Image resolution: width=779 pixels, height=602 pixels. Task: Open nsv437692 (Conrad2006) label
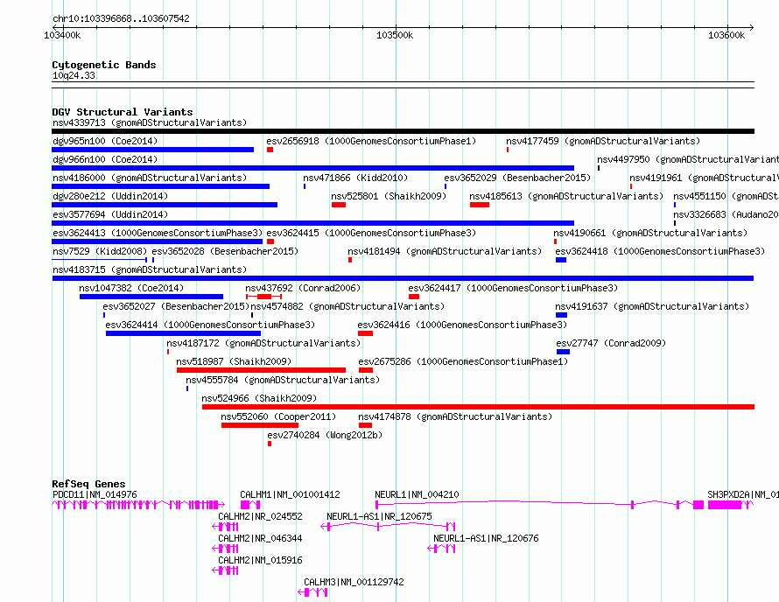[303, 288]
